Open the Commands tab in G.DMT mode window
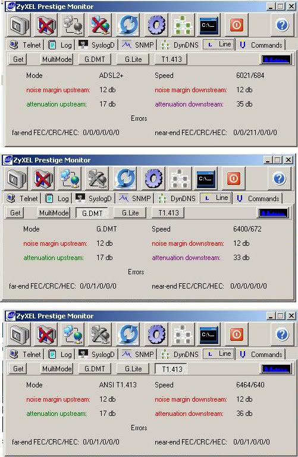Screen dimensions: 298x457 click(258, 199)
